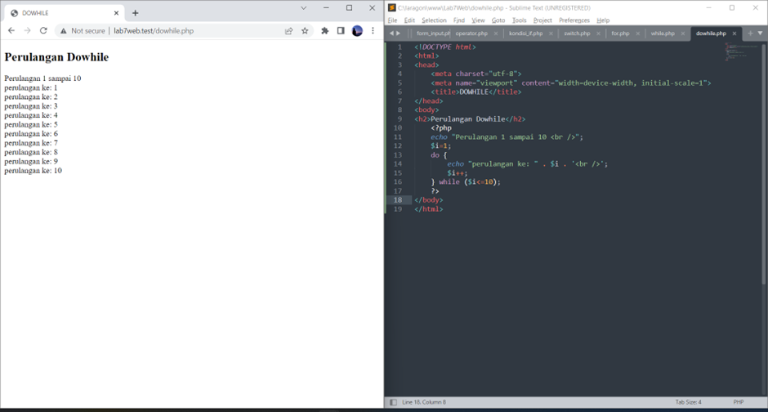The height and width of the screenshot is (412, 768).
Task: Toggle Sublime sidebar from status bar icon
Action: point(393,402)
